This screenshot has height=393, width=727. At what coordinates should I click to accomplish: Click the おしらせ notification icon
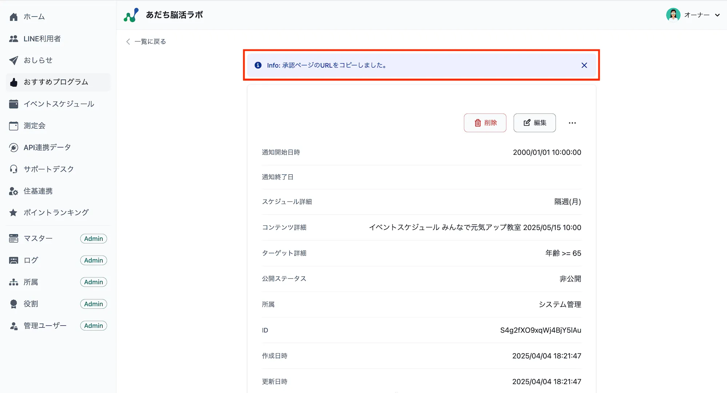tap(13, 60)
